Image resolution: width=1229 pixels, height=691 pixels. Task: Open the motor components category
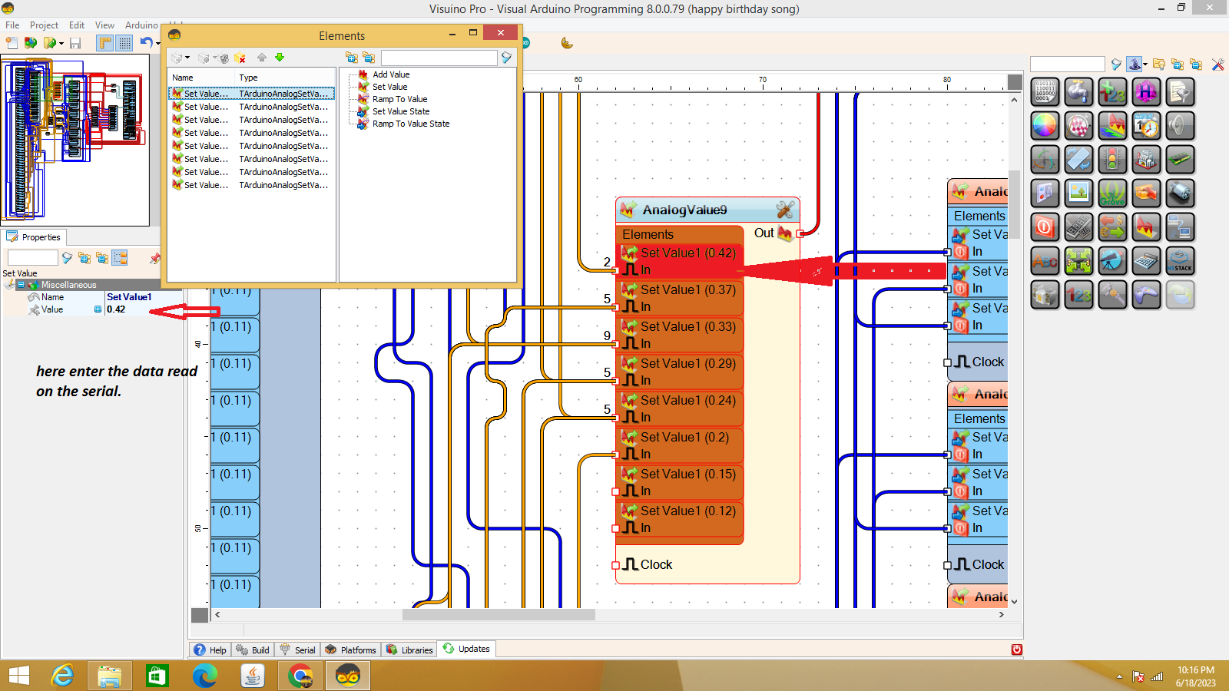[x=1180, y=193]
